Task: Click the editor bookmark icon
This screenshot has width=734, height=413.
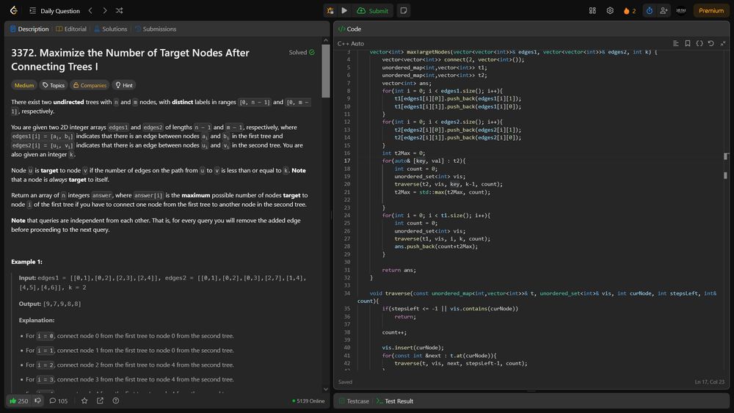Action: tap(688, 43)
